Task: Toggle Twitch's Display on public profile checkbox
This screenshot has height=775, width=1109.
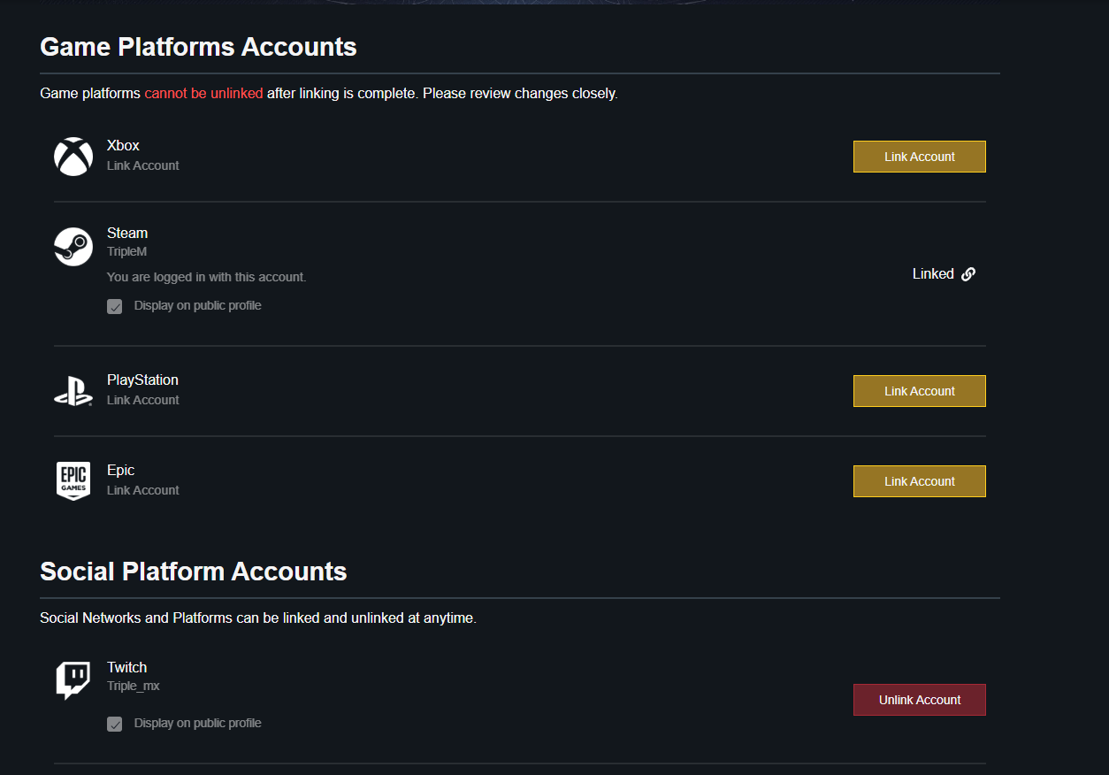Action: pos(115,724)
